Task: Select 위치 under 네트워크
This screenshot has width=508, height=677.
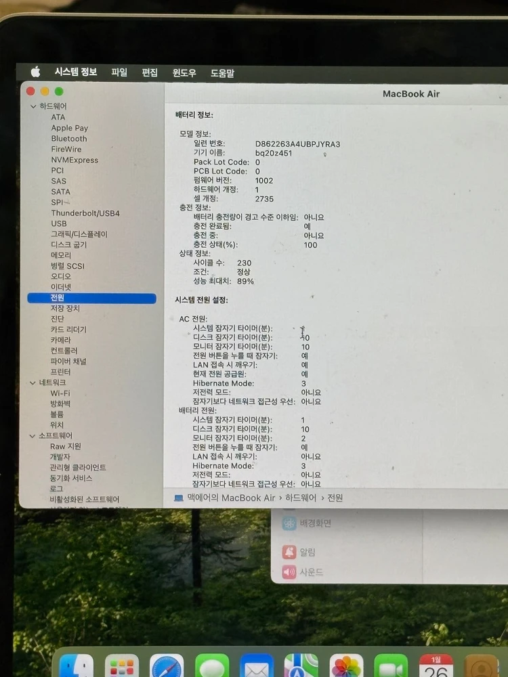Action: click(57, 425)
